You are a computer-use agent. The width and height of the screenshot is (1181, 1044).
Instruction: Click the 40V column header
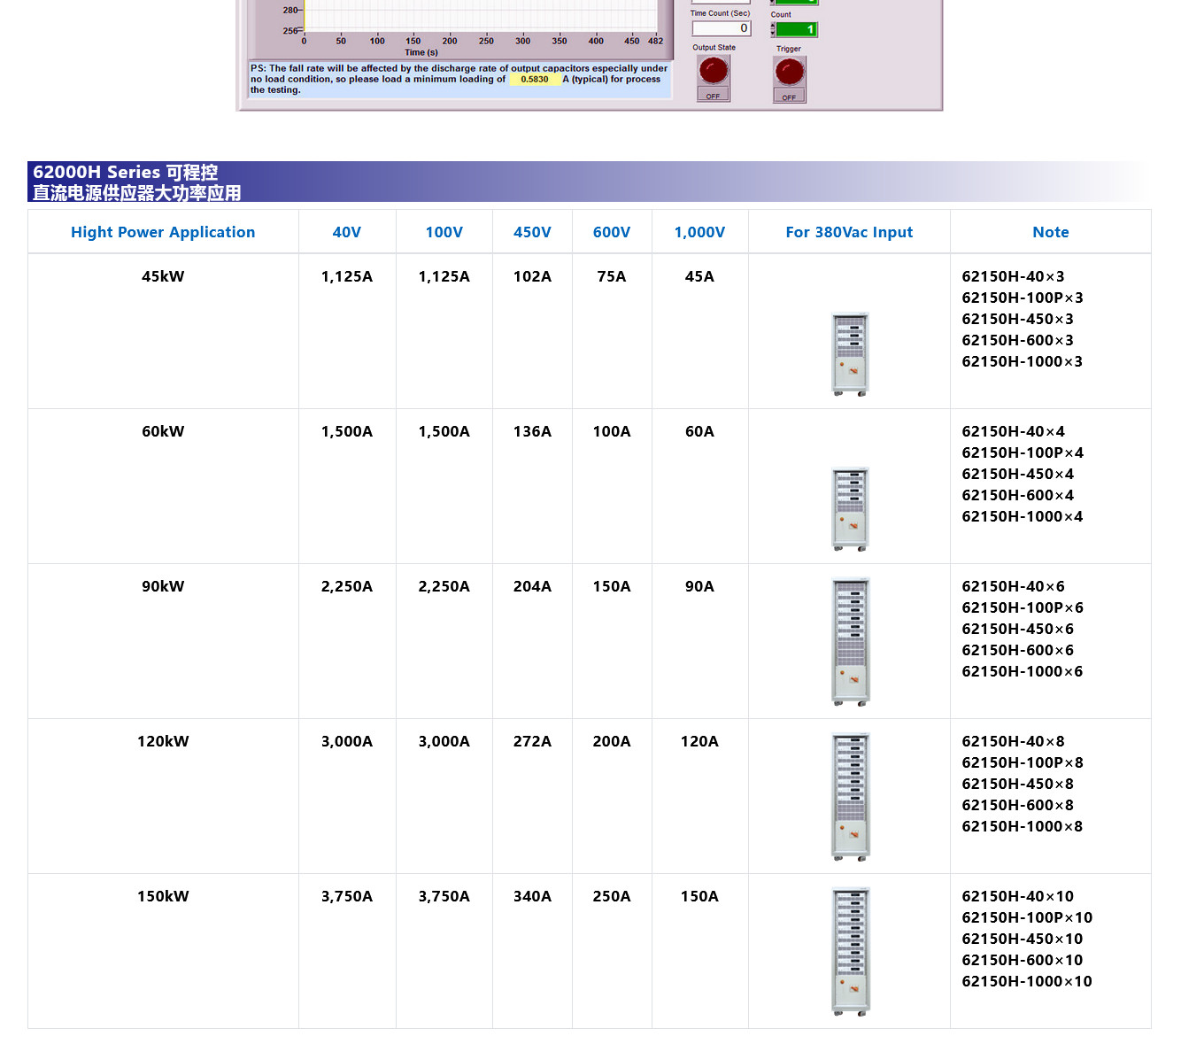click(x=347, y=232)
